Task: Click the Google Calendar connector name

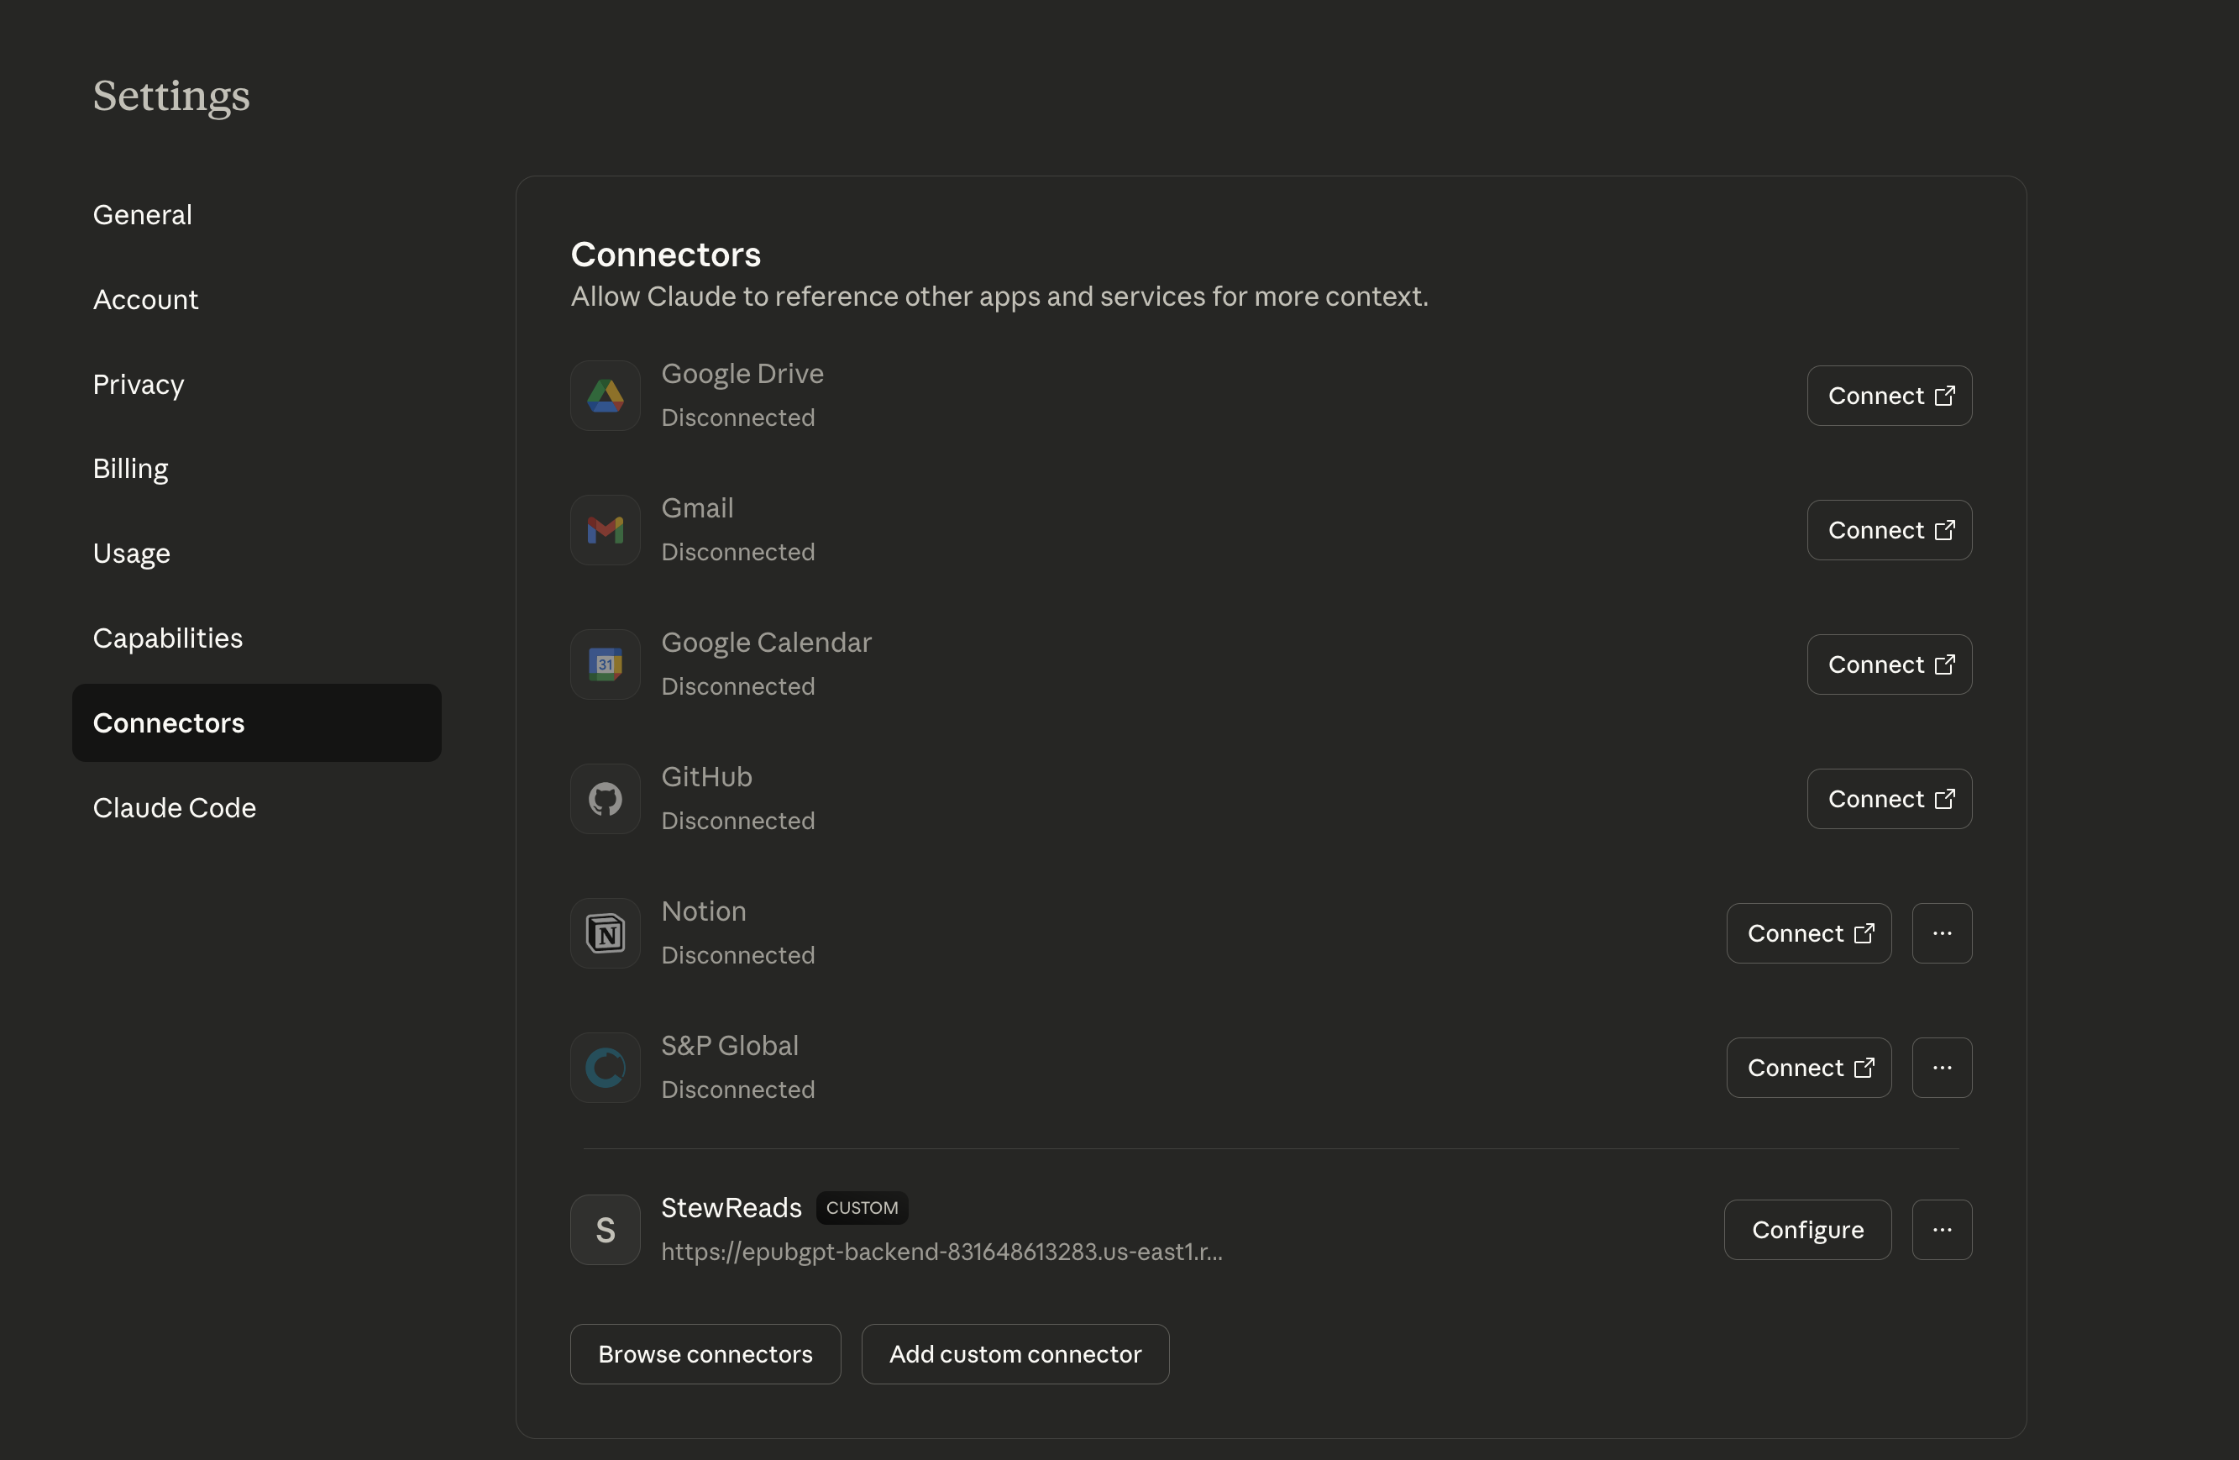Action: click(x=766, y=643)
